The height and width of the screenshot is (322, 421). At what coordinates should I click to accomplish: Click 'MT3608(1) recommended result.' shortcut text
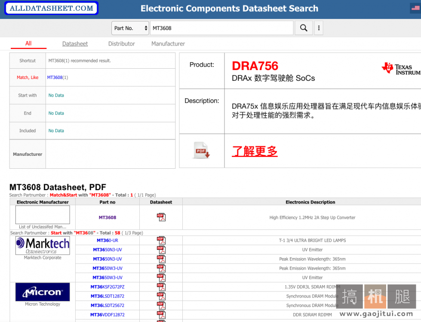coord(80,61)
